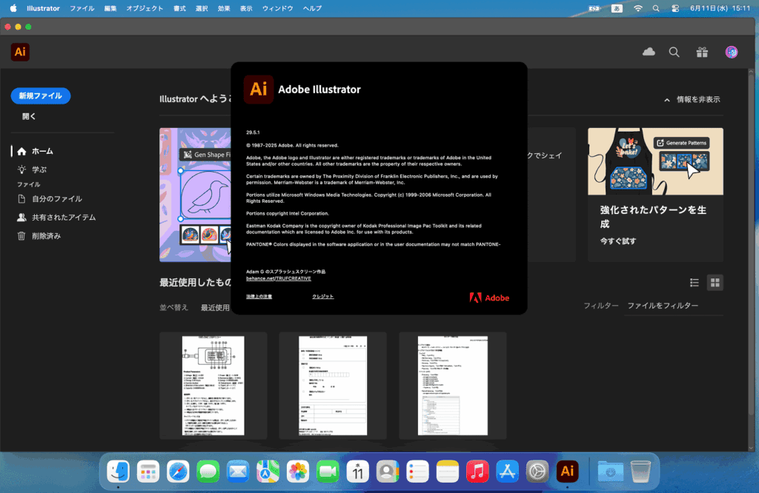Open Japanese input source menu
The height and width of the screenshot is (493, 759).
pyautogui.click(x=617, y=8)
